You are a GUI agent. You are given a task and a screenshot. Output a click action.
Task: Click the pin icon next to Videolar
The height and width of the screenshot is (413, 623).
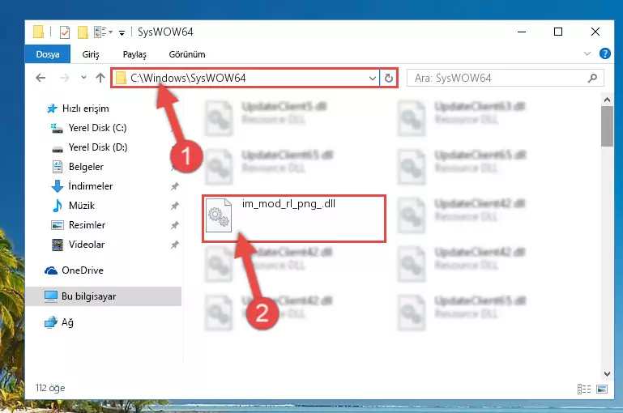(175, 245)
